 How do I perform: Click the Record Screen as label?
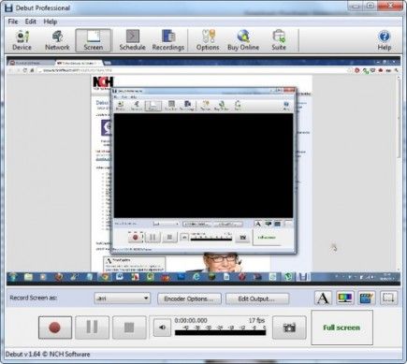(x=33, y=298)
